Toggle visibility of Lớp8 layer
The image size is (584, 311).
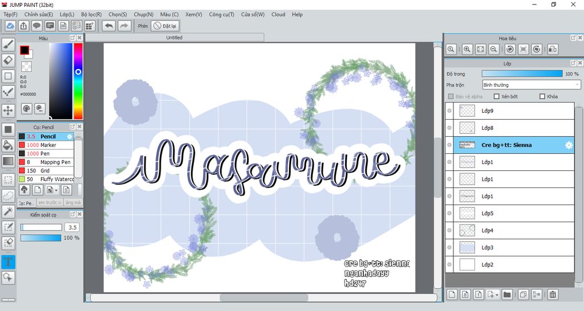pyautogui.click(x=449, y=128)
